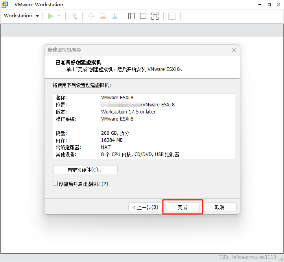Viewport: 284px width, 262px height.
Task: Open the Workstation menu dropdown
Action: point(21,16)
